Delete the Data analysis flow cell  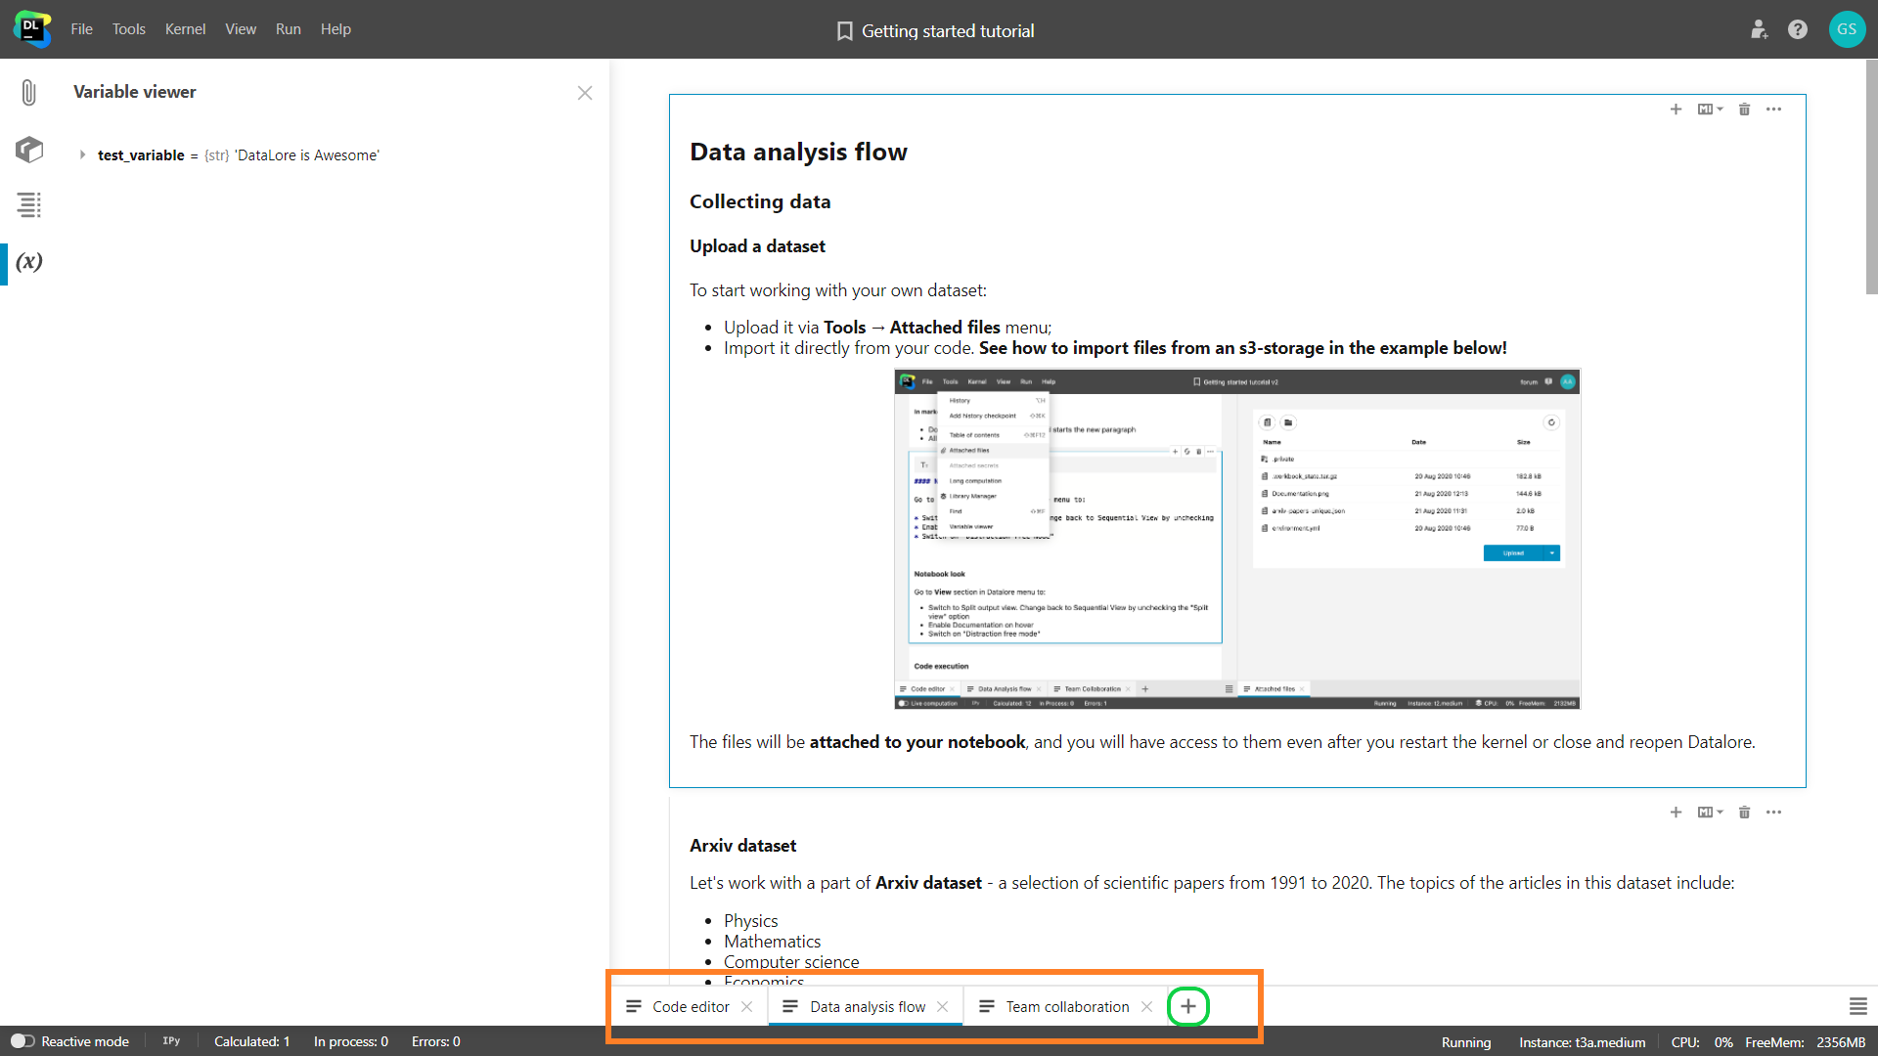click(1744, 110)
